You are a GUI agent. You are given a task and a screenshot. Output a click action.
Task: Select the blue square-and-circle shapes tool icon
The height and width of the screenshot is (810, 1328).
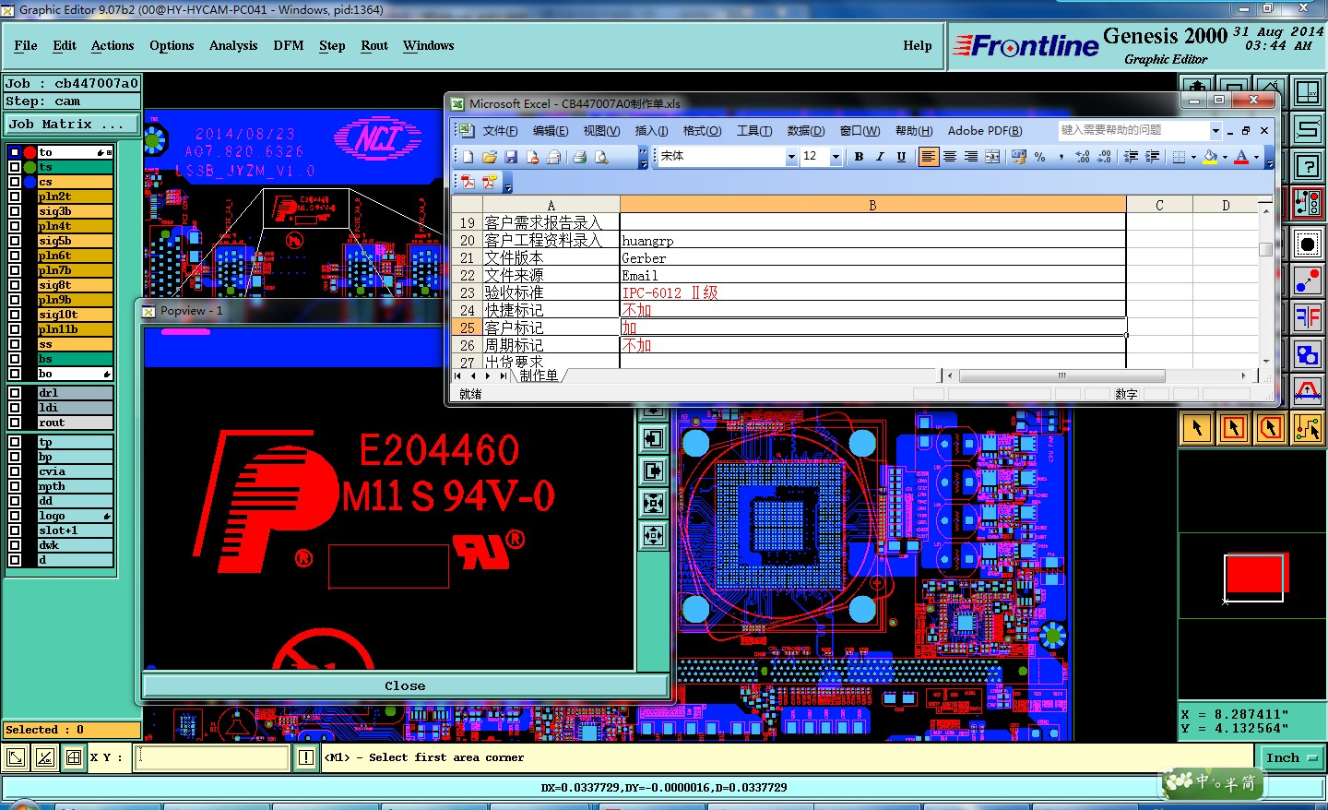pos(1307,355)
